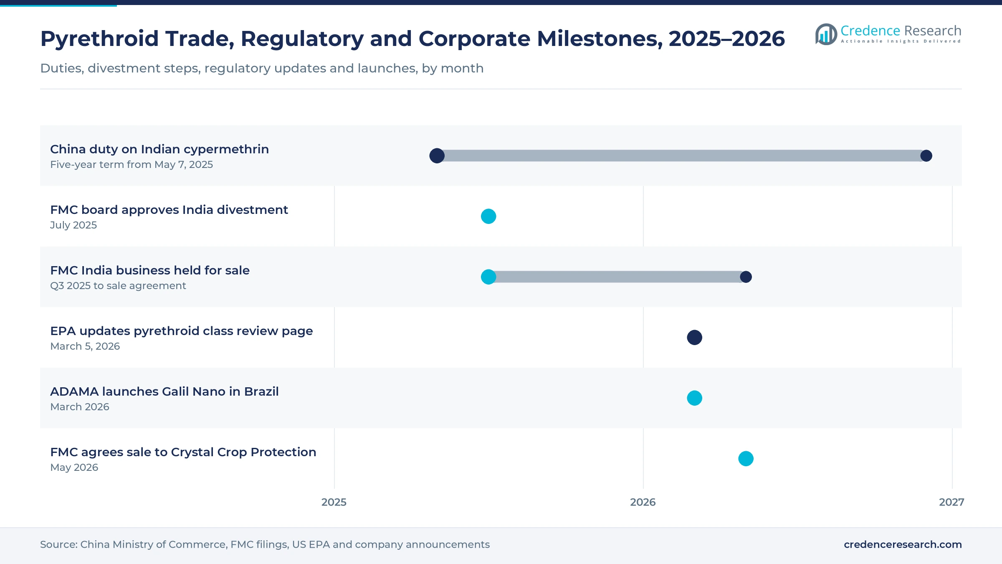This screenshot has width=1002, height=564.
Task: Click the held-for-sale start dot
Action: click(488, 277)
